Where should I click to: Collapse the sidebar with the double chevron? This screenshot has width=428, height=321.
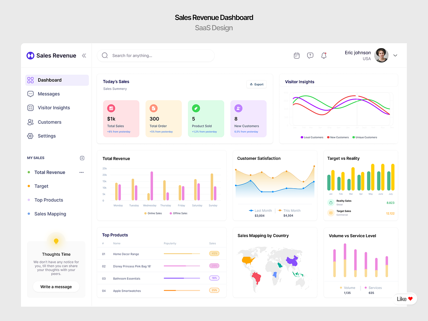click(x=84, y=55)
